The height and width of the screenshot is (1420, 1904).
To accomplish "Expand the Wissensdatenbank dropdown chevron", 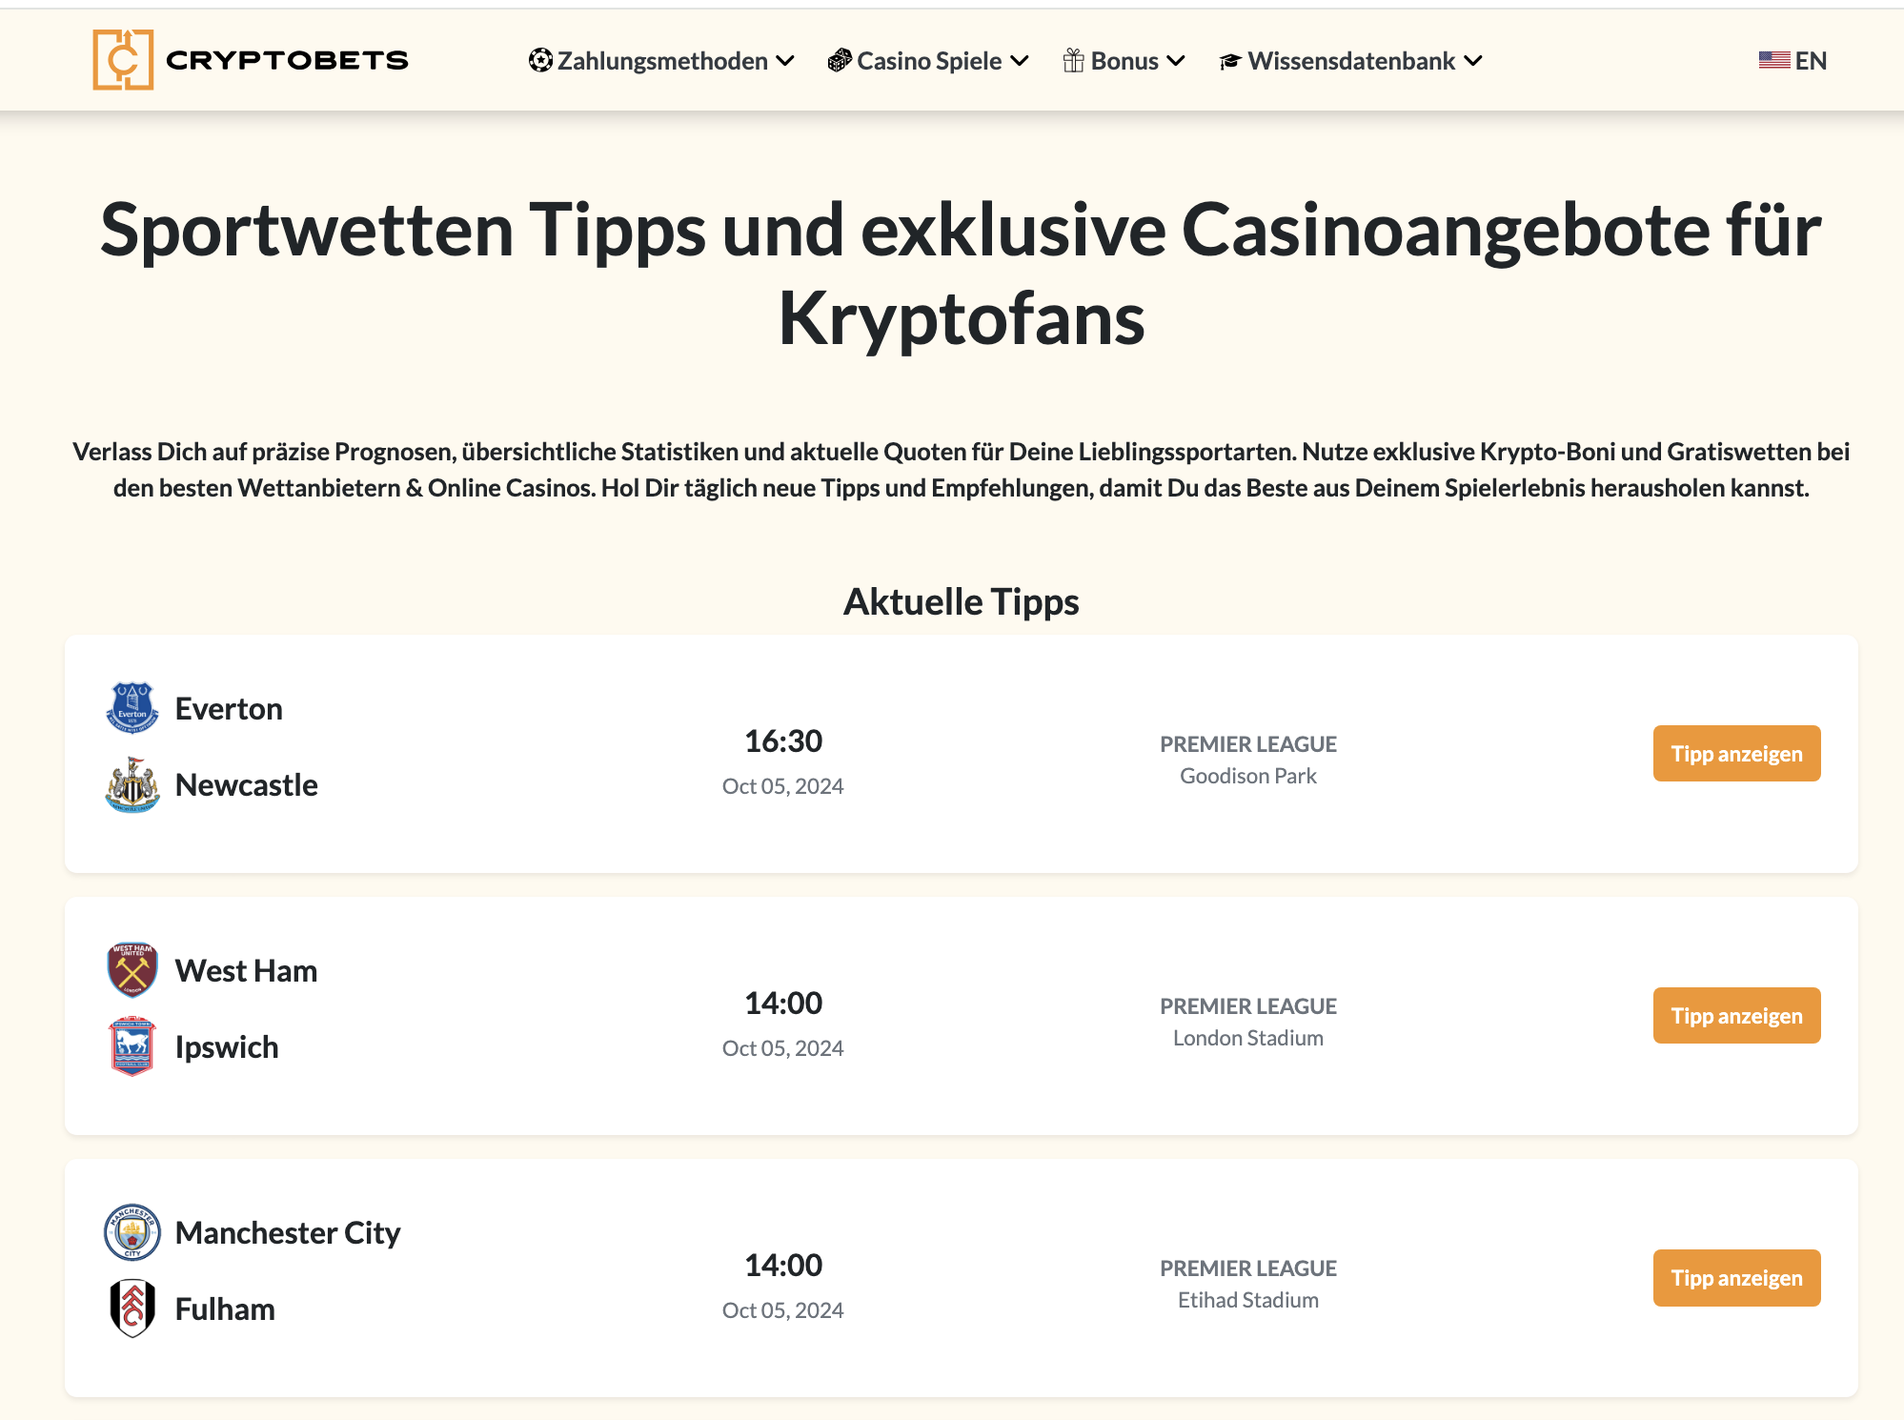I will [x=1473, y=61].
